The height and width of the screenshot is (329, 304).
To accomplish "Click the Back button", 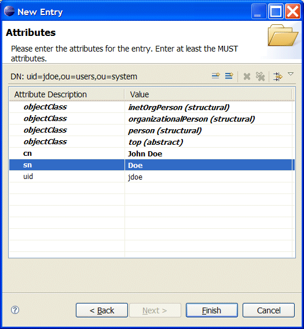I will [x=102, y=310].
